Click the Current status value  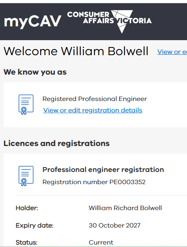[x=101, y=243]
